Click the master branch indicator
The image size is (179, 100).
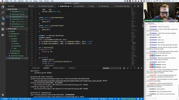(5, 99)
